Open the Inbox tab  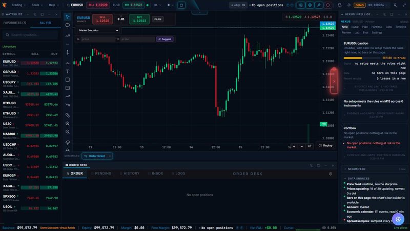156,174
